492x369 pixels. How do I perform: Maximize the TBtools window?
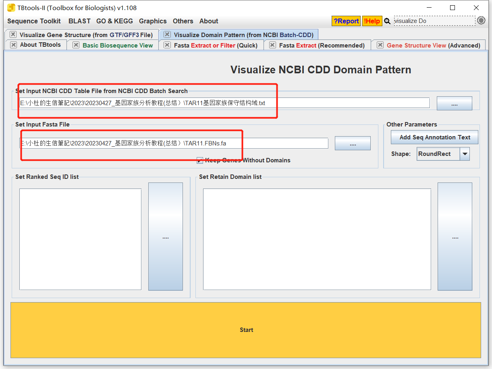453,8
